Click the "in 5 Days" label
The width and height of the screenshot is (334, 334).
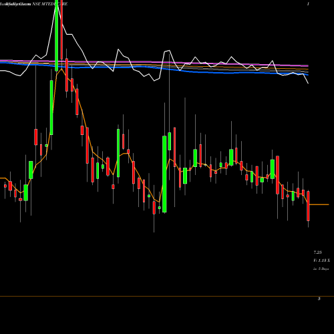(x=321, y=269)
